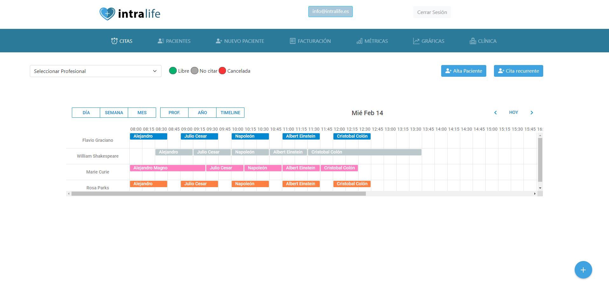
Task: Switch to PROF. view
Action: click(x=174, y=113)
